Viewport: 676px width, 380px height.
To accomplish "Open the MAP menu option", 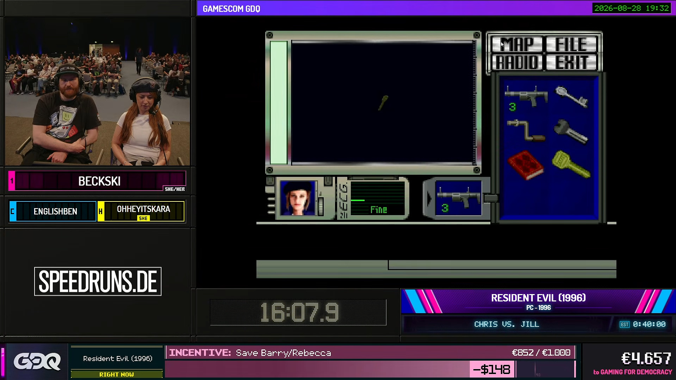I will [517, 44].
